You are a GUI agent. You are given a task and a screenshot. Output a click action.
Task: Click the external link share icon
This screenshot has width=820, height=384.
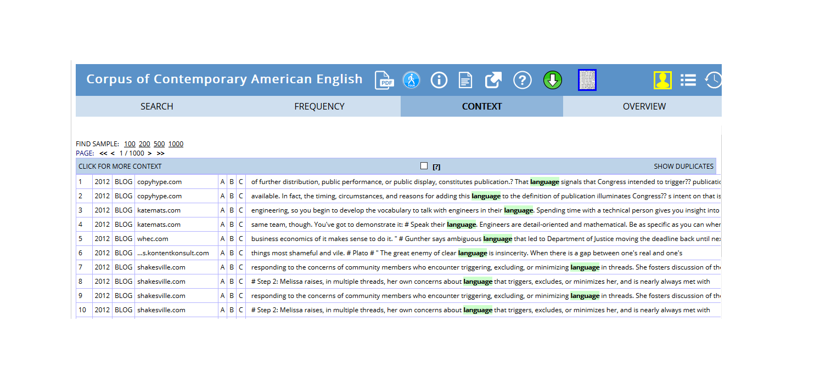[493, 81]
